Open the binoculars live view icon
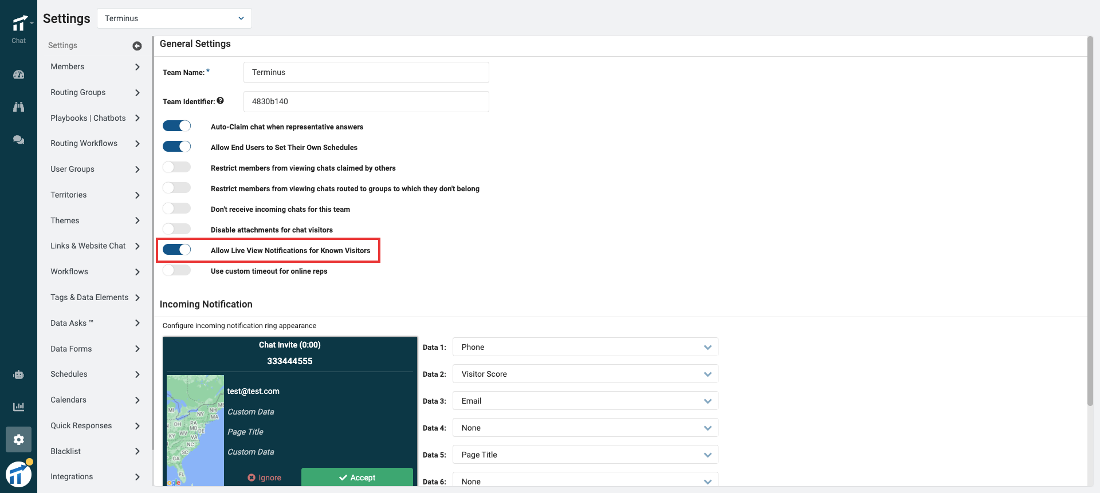1100x493 pixels. click(19, 107)
